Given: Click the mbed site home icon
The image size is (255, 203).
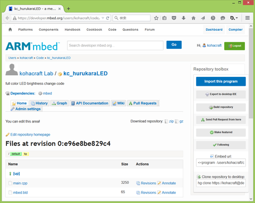Looking at the screenshot, I should click(x=10, y=30).
